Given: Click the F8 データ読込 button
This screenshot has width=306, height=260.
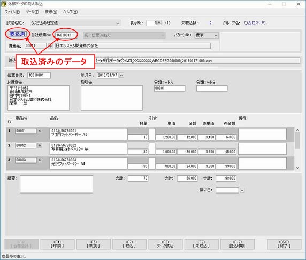Looking at the screenshot, I should pos(165,244).
